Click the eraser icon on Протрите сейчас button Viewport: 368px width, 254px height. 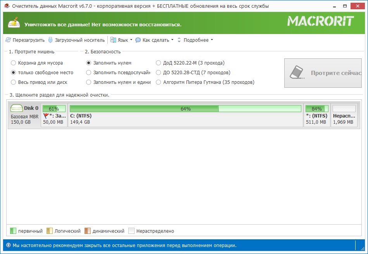pos(296,73)
